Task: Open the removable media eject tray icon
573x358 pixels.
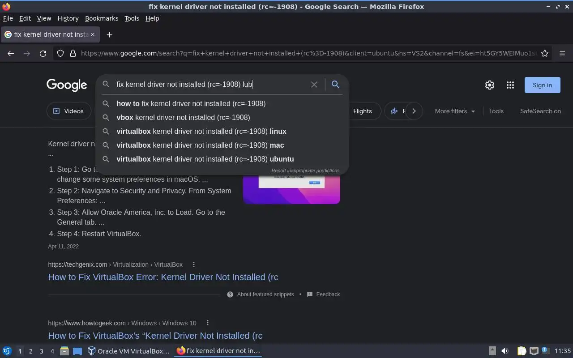Action: (492, 351)
